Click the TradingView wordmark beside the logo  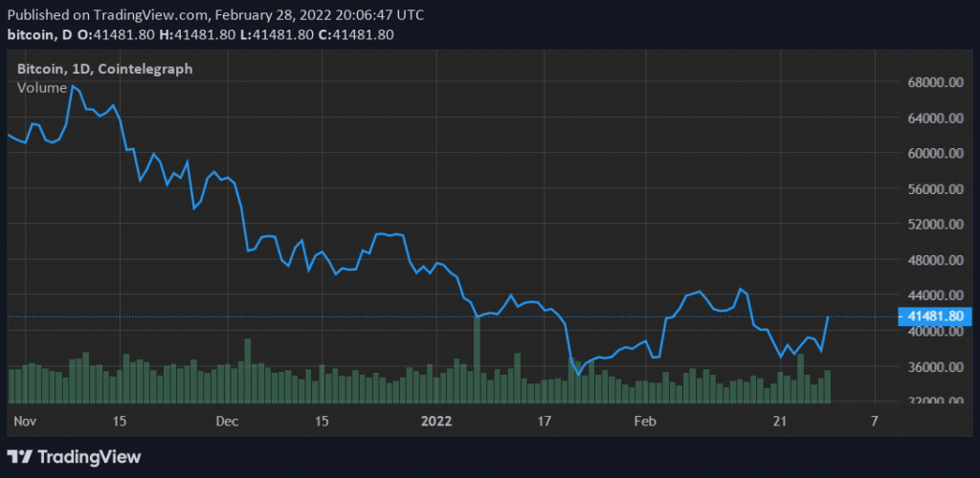pyautogui.click(x=88, y=457)
